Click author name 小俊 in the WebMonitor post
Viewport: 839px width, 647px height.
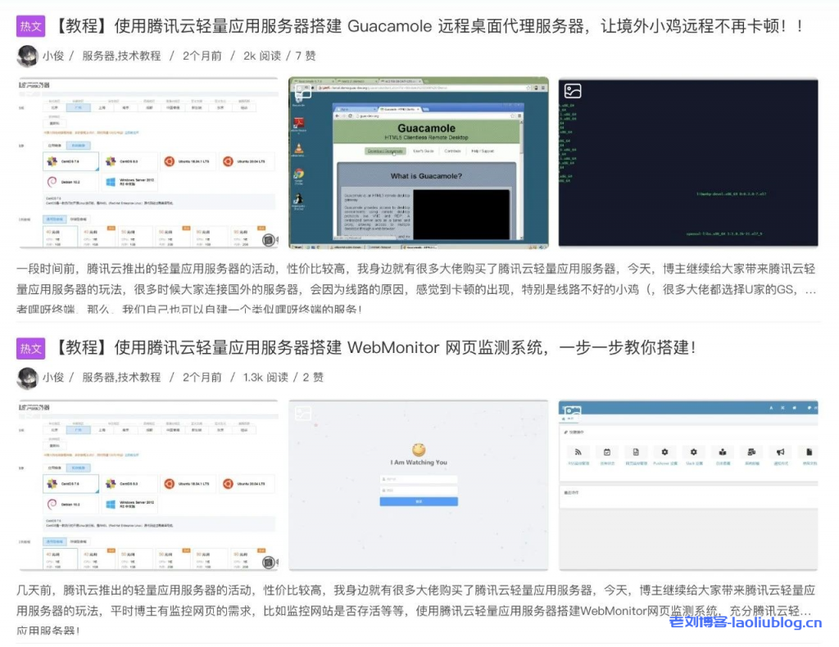53,378
